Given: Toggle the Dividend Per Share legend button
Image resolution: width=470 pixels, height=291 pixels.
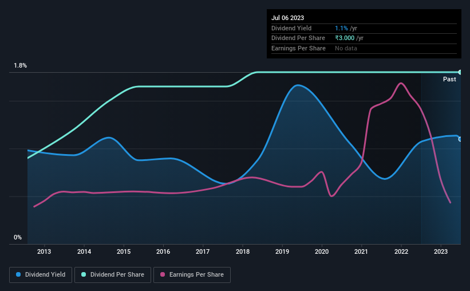Looking at the screenshot, I should point(113,274).
